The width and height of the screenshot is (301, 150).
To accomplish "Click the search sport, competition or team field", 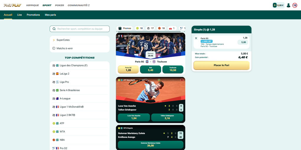I will (x=80, y=29).
